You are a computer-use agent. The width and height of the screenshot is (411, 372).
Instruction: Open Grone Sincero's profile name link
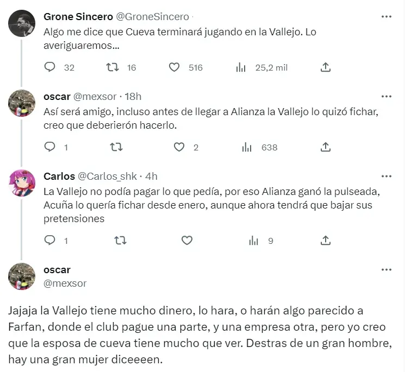[78, 17]
